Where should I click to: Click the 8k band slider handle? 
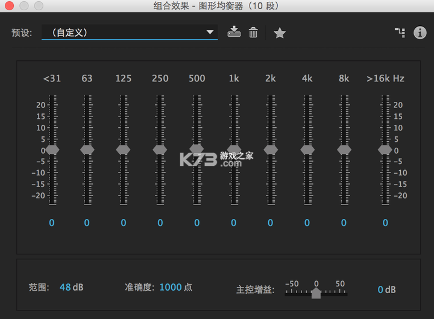344,150
